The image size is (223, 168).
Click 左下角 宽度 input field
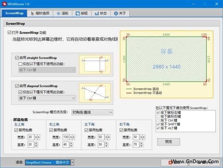click(101, 137)
